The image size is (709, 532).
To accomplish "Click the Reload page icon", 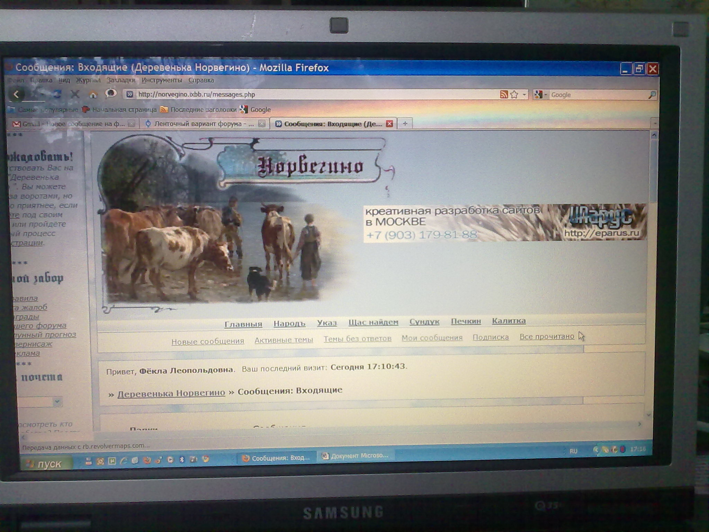I will 58,94.
